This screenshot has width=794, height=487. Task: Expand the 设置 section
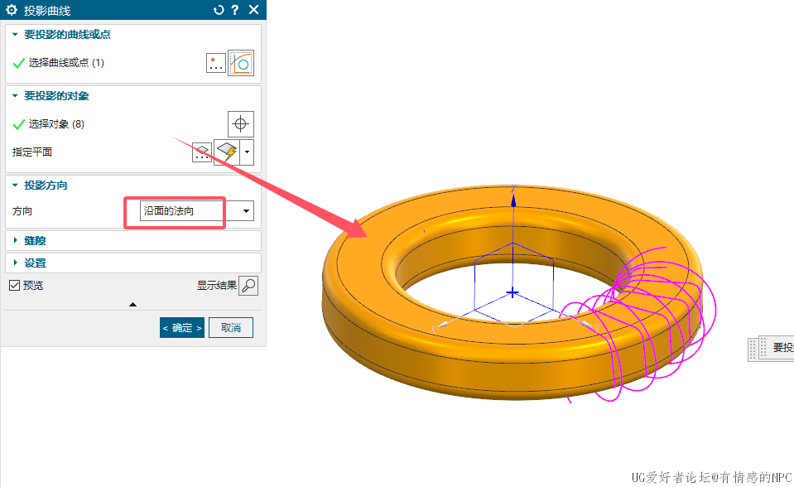pyautogui.click(x=35, y=263)
